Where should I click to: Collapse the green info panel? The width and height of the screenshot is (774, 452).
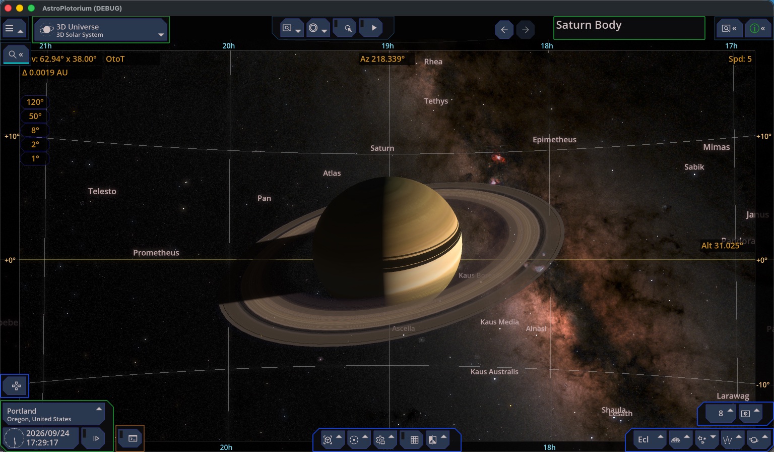tap(757, 29)
